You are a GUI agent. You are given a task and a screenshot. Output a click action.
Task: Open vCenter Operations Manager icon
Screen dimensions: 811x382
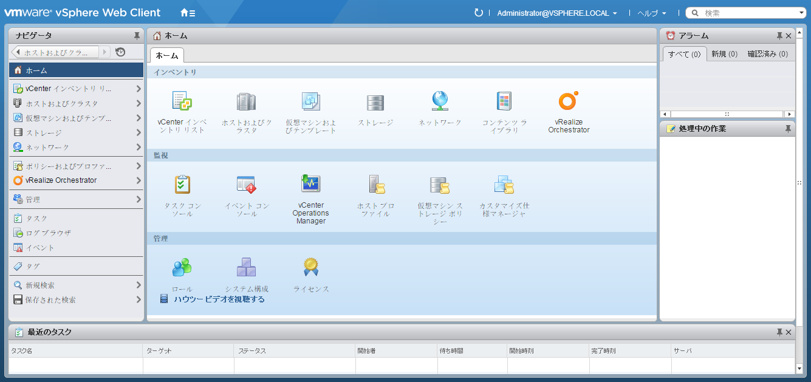(x=310, y=183)
